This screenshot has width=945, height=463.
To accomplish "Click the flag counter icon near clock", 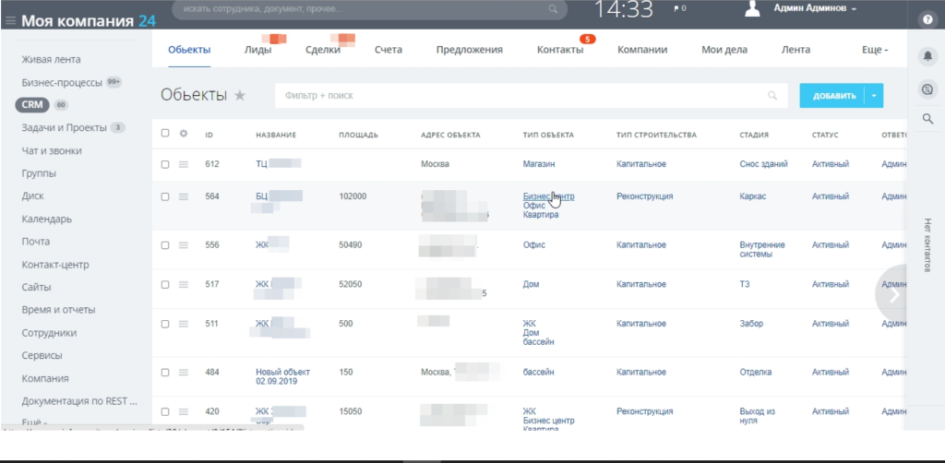I will click(x=679, y=8).
